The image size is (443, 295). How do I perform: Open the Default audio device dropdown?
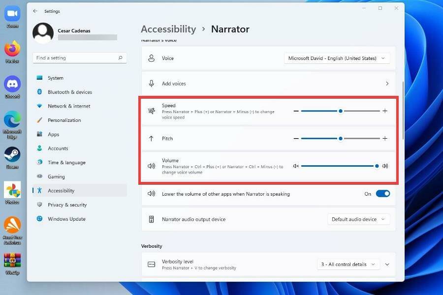[358, 219]
